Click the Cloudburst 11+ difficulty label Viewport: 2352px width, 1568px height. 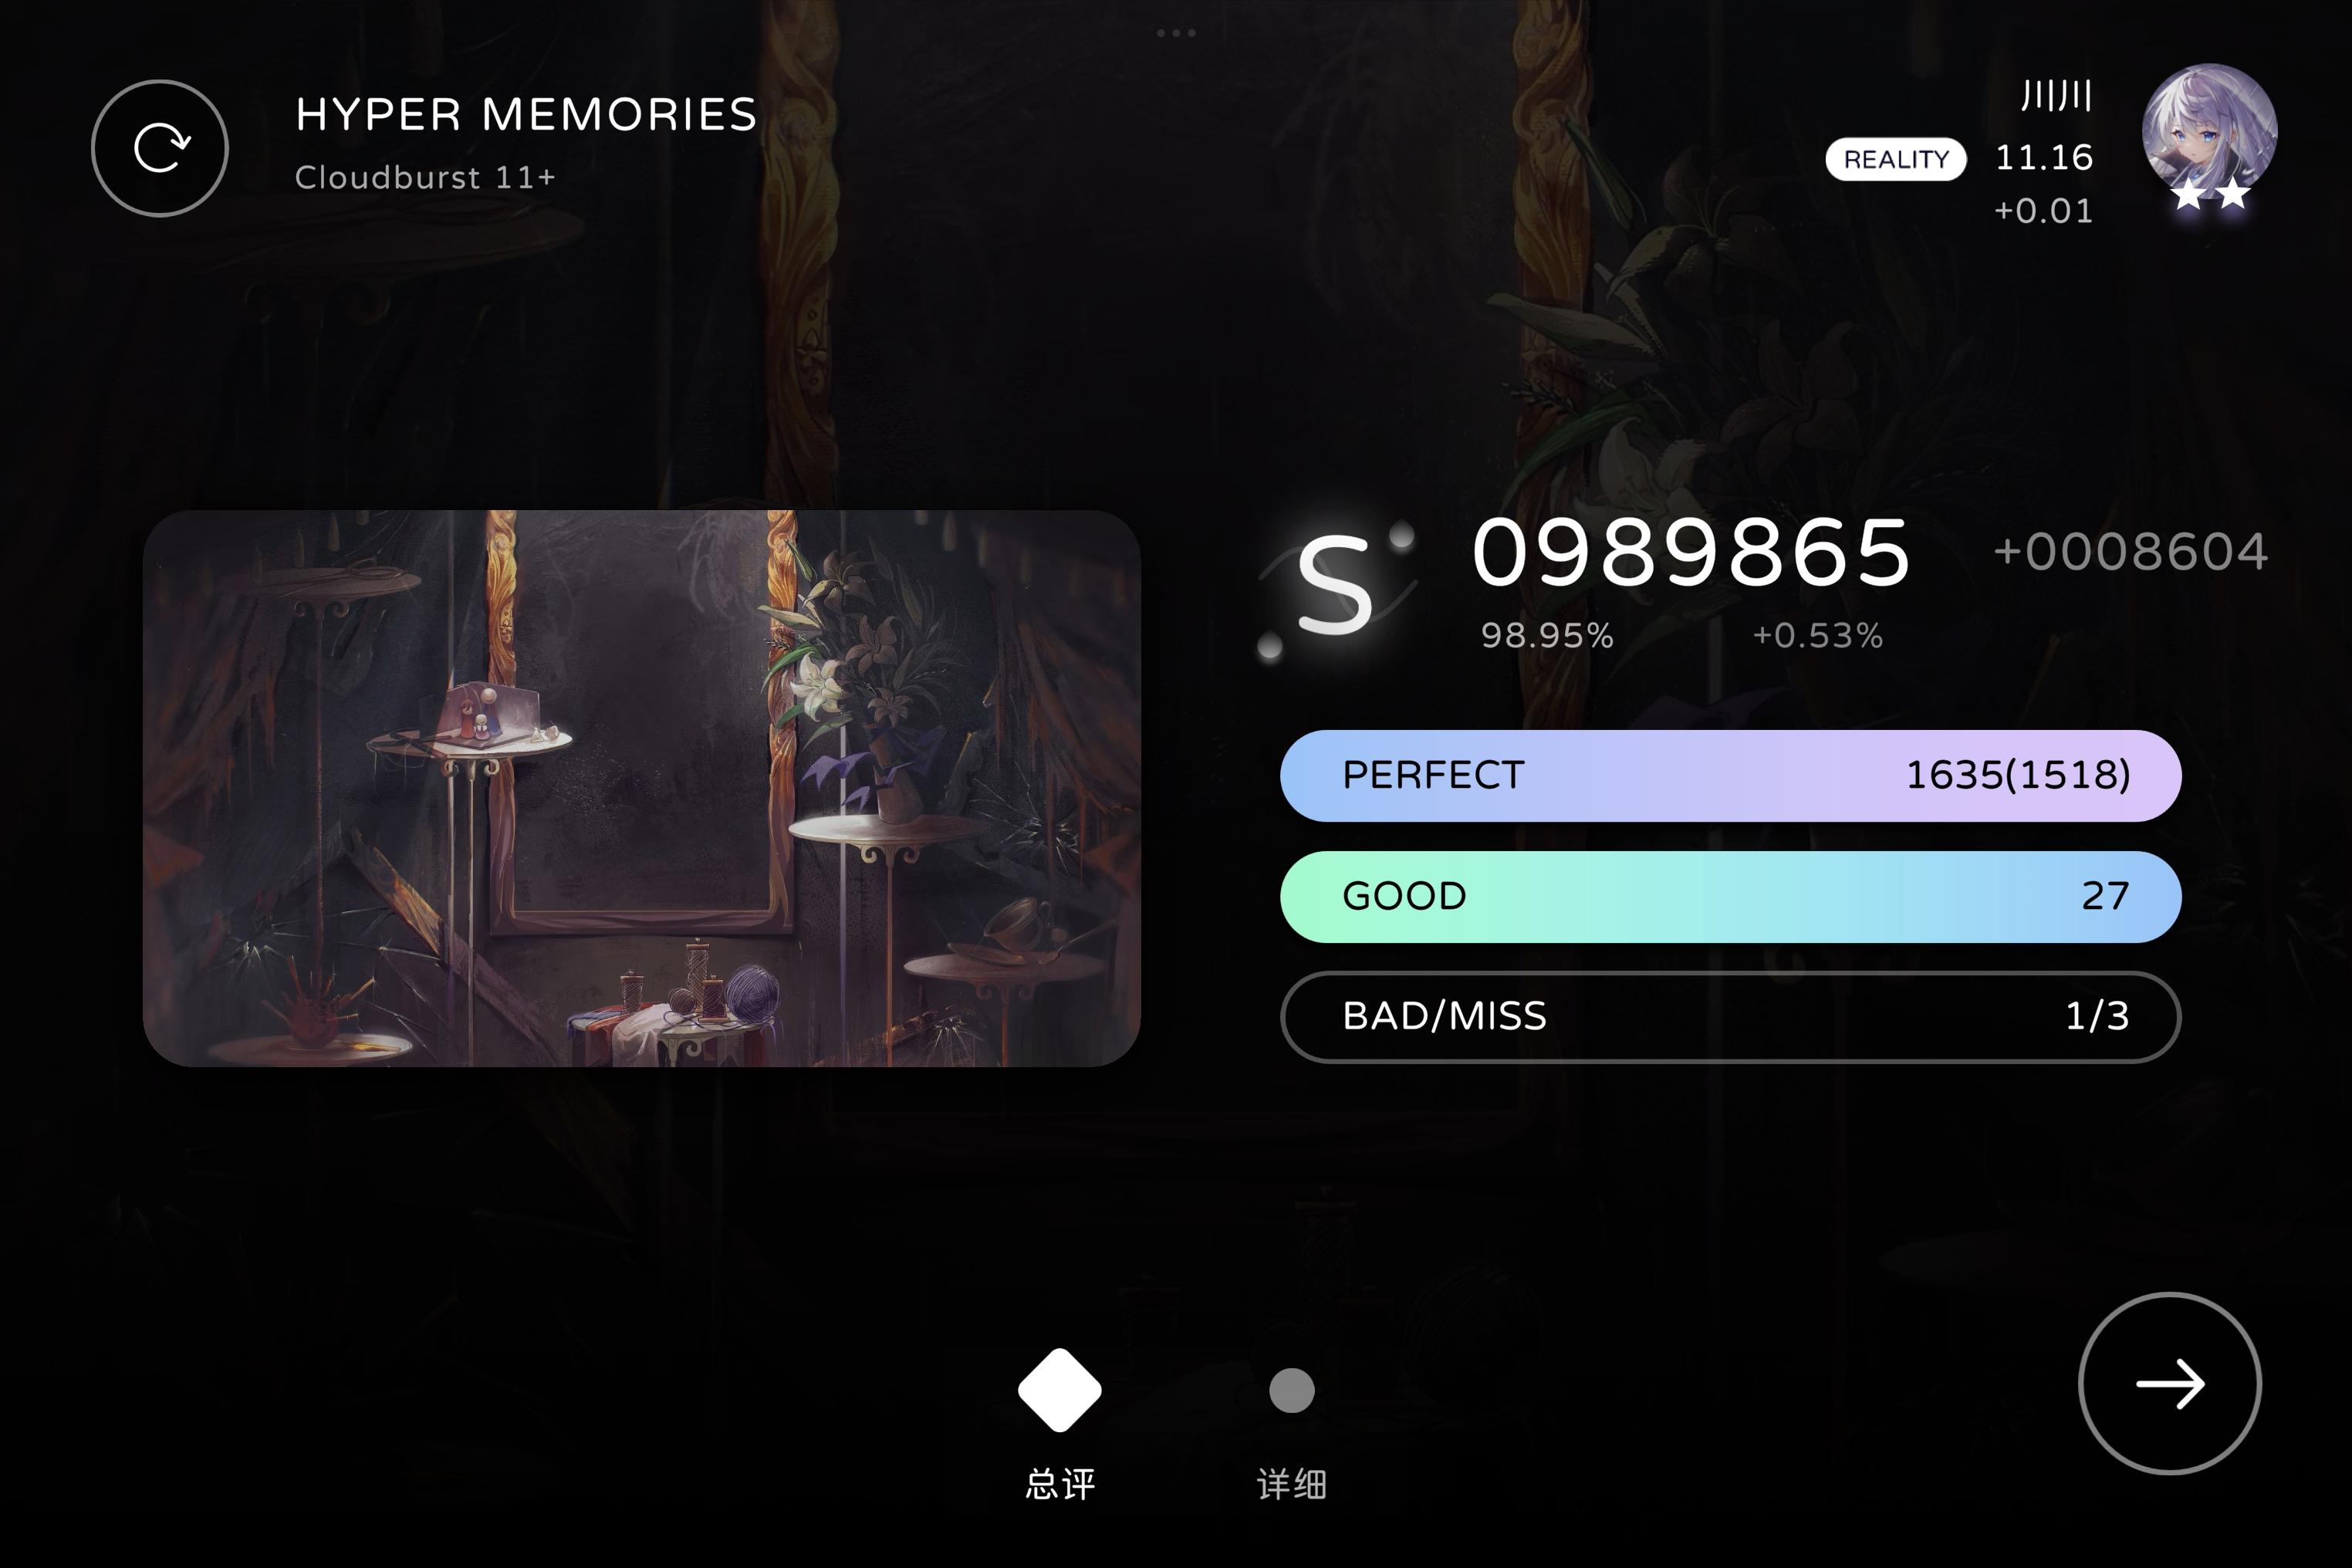click(x=424, y=177)
